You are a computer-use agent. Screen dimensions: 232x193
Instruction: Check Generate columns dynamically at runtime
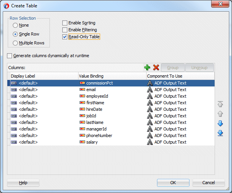[x=9, y=56]
